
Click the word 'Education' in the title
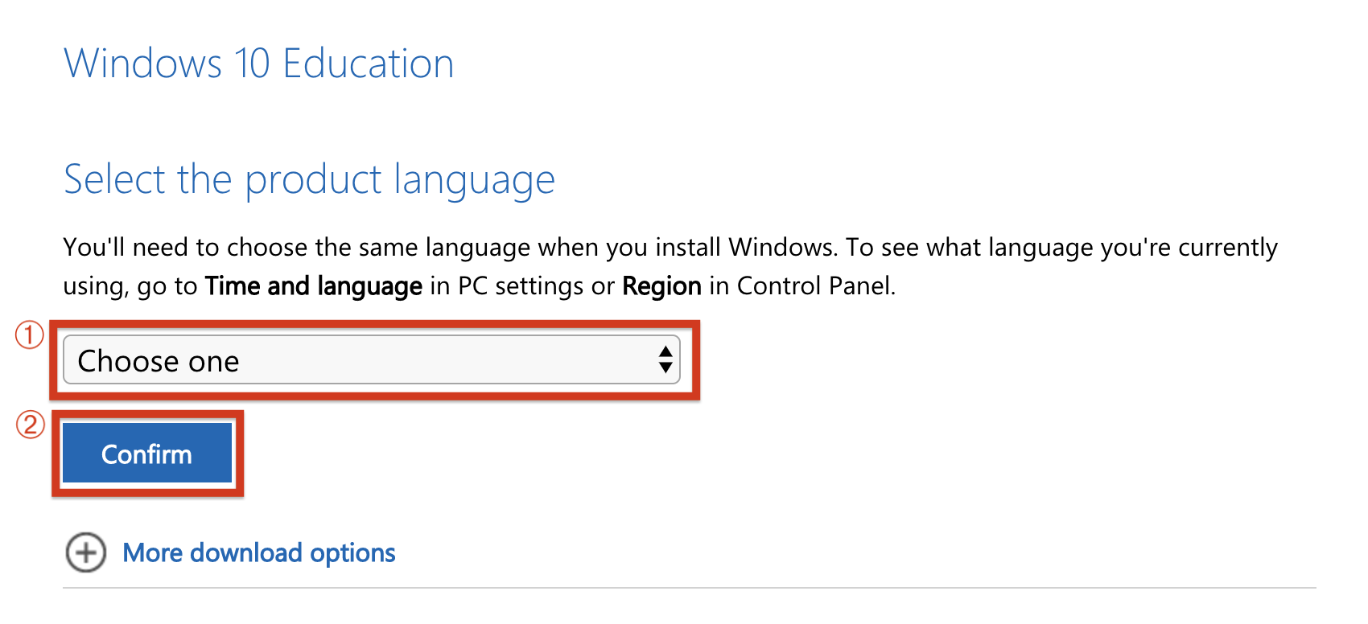click(369, 64)
